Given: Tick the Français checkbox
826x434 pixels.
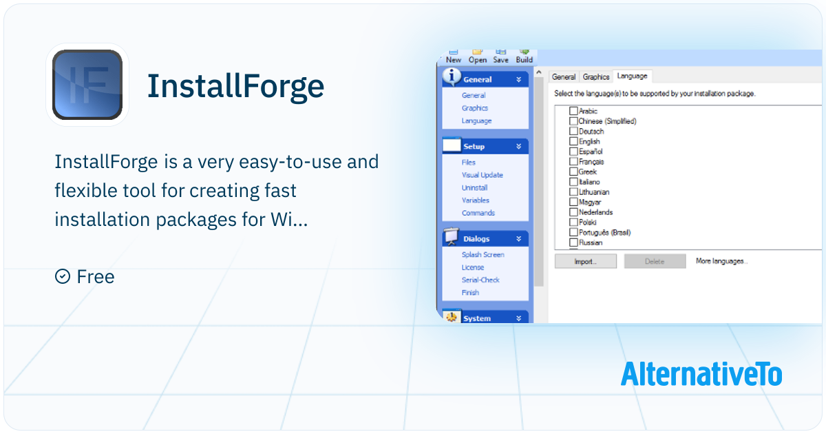Looking at the screenshot, I should pos(573,161).
